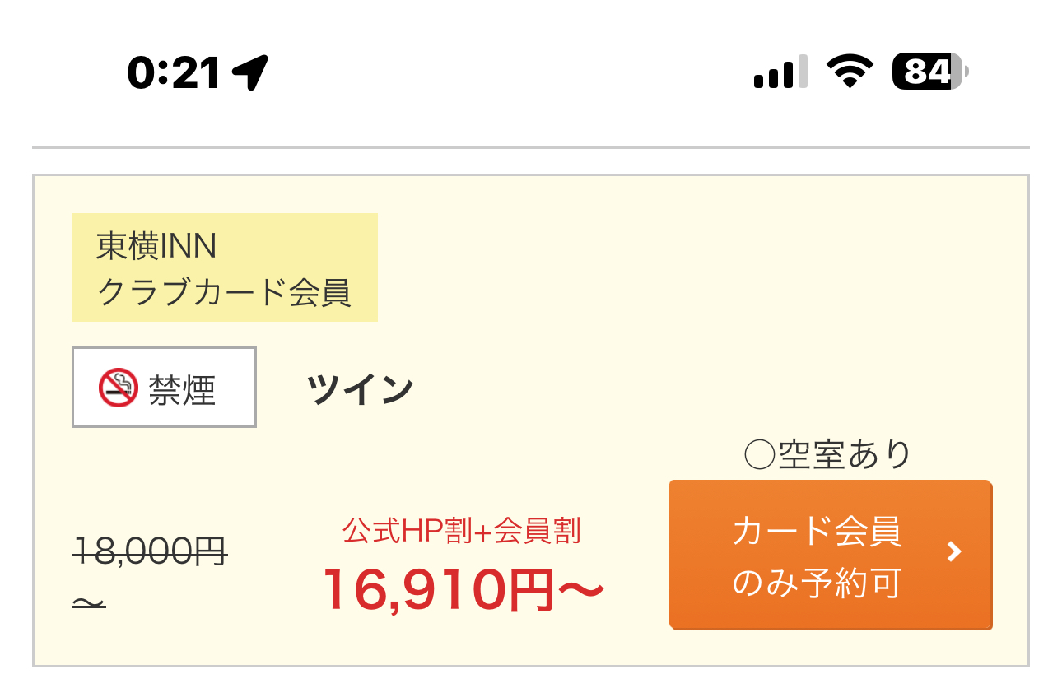Tap the ツイン room type heading
Viewport: 1062px width, 688px height.
pos(360,388)
